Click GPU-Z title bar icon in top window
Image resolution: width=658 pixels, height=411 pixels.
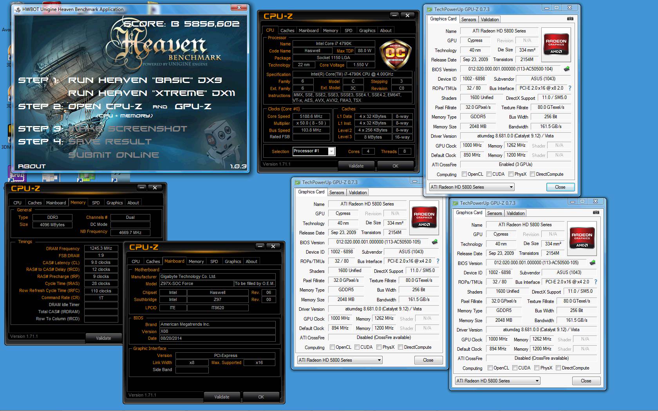point(430,9)
